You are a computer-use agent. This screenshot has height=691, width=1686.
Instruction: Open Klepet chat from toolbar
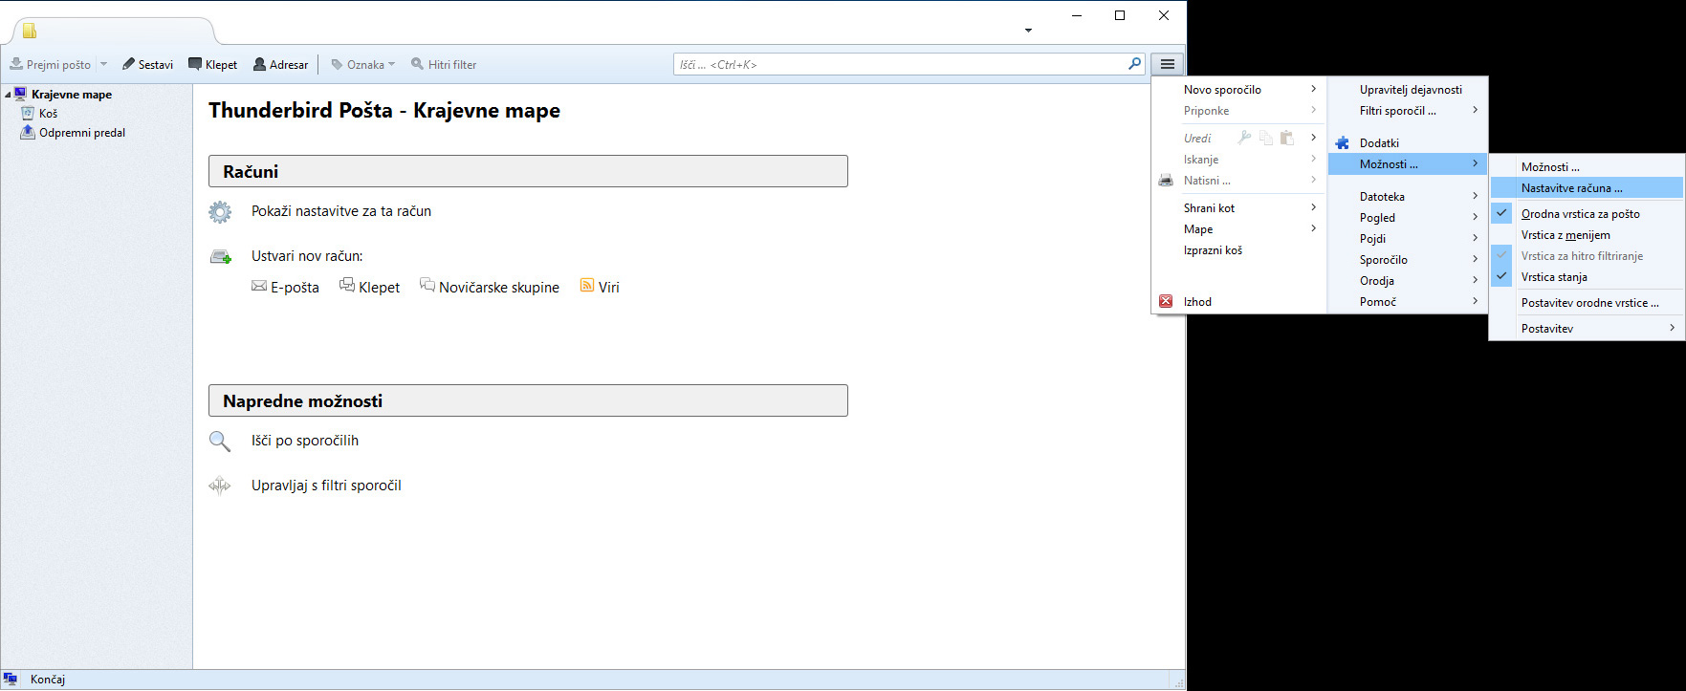click(x=212, y=64)
